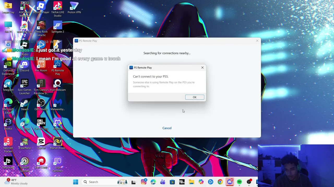Close the Can't connect to your PS5 dialog

[x=202, y=68]
